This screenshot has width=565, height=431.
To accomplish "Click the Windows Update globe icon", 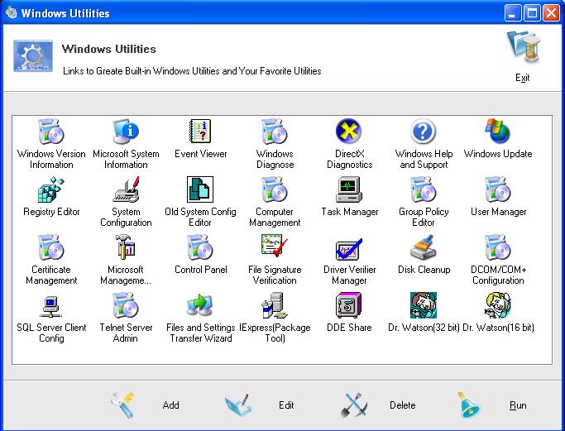I will (498, 131).
